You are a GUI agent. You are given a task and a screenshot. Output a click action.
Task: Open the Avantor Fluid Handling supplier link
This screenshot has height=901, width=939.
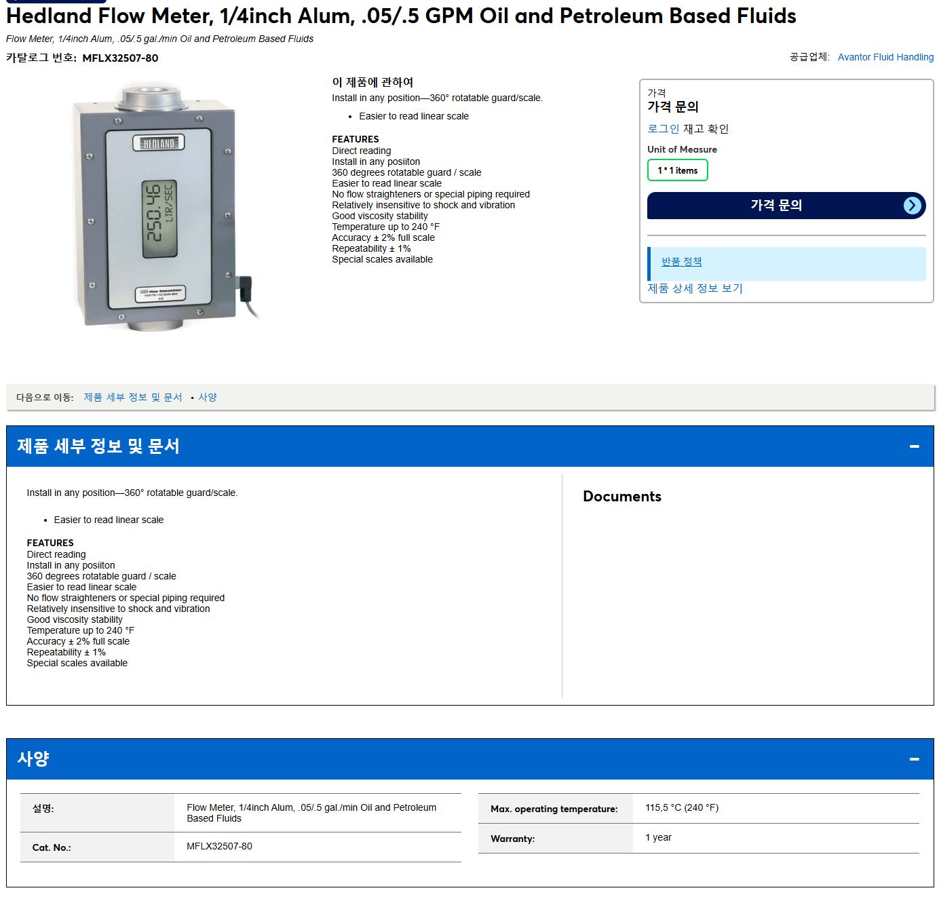click(885, 57)
